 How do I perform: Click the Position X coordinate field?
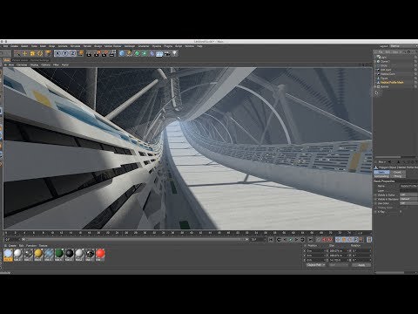[315, 250]
